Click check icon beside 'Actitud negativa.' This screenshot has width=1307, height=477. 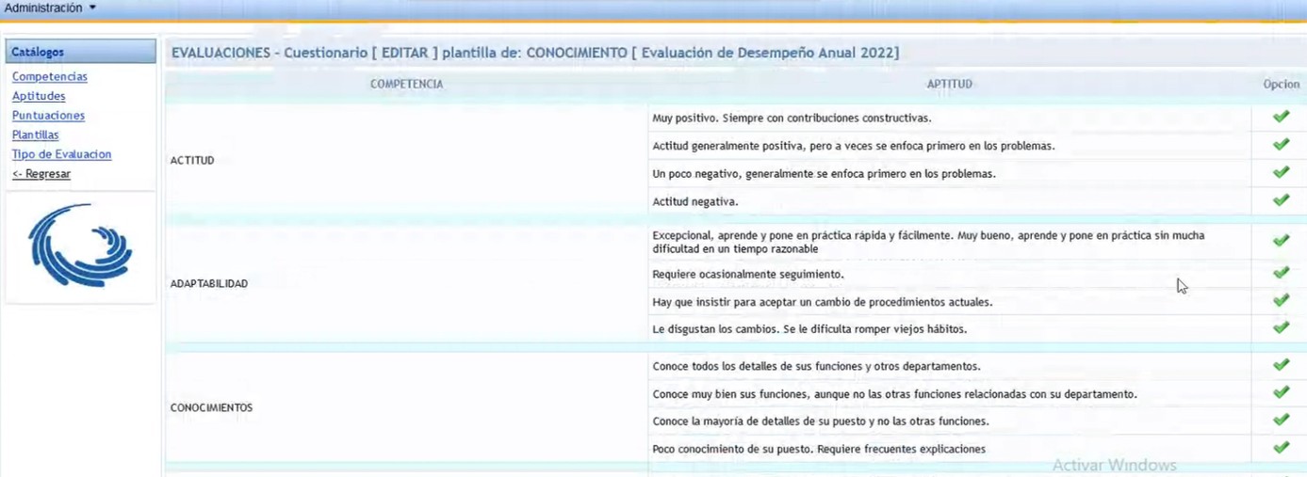point(1281,200)
